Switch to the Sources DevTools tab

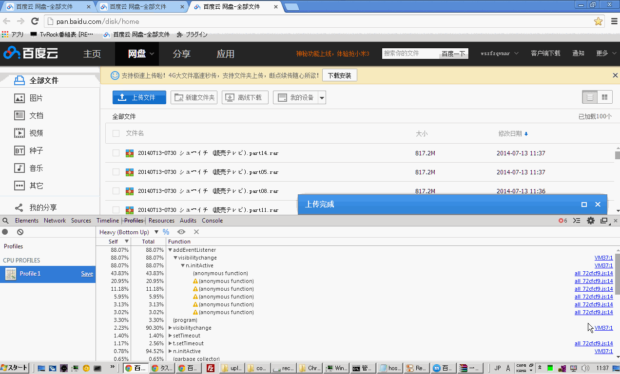81,221
